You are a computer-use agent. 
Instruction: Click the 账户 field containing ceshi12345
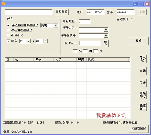tap(95, 12)
